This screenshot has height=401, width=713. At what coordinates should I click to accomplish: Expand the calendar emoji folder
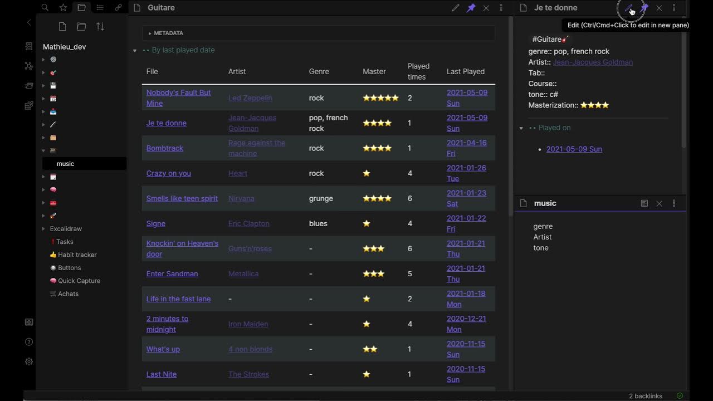point(43,99)
